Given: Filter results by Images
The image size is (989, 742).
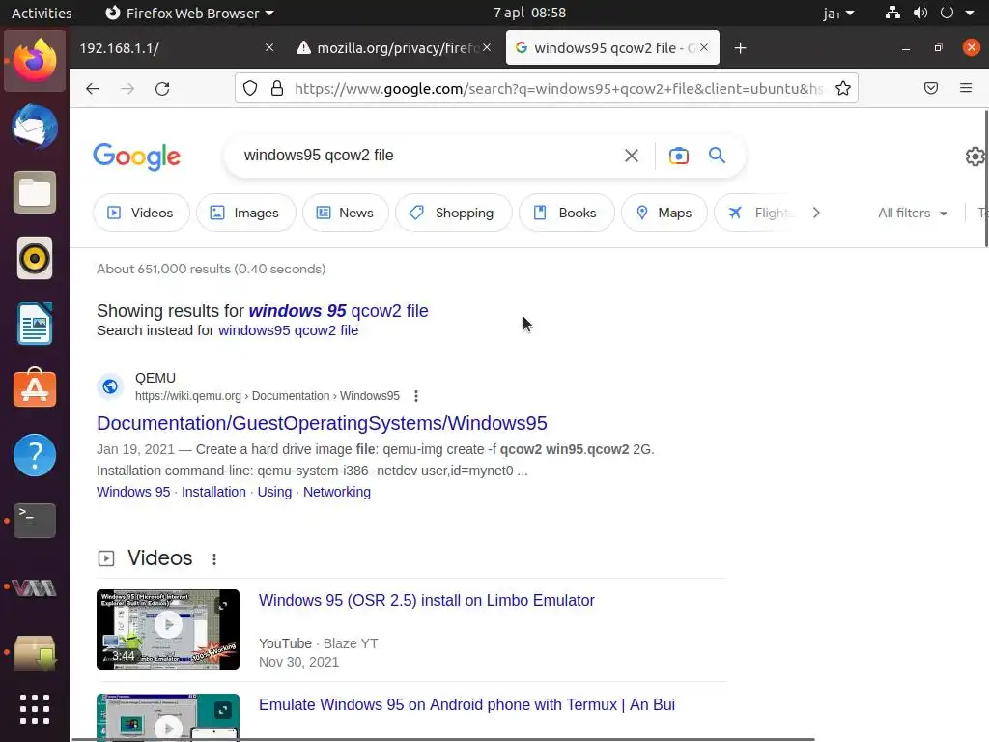Looking at the screenshot, I should pos(246,213).
